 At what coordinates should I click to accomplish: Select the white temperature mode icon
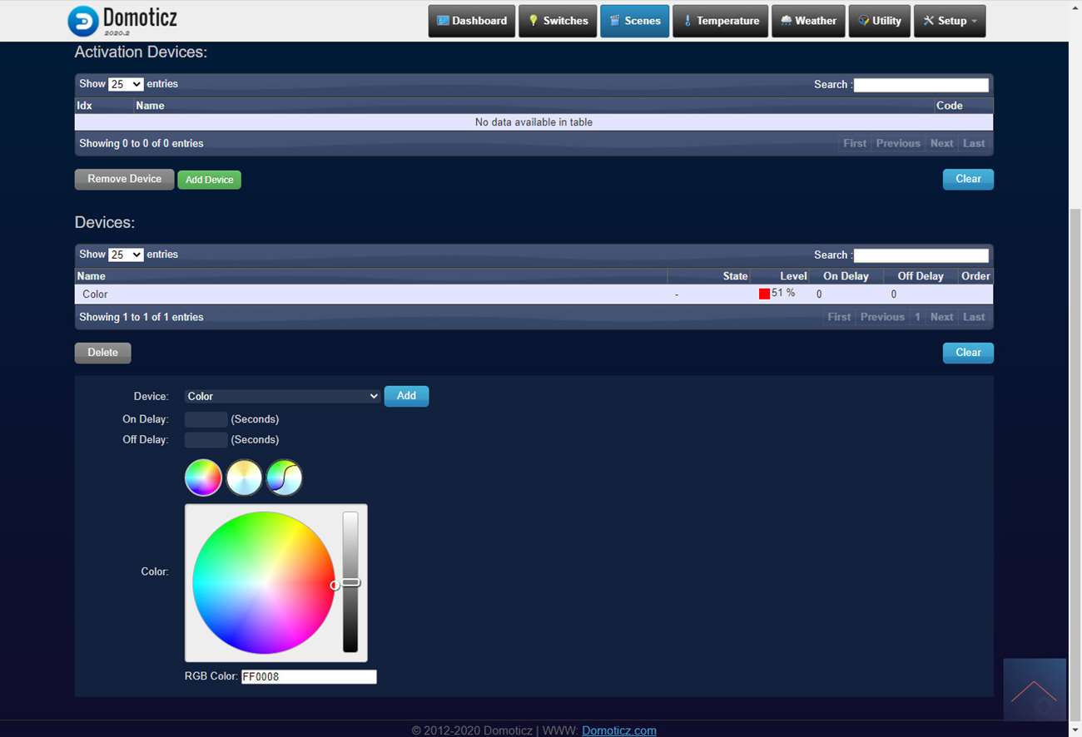point(244,478)
